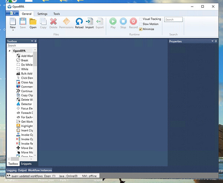Switch to the Snippets tab
This screenshot has height=183, width=223.
26,164
